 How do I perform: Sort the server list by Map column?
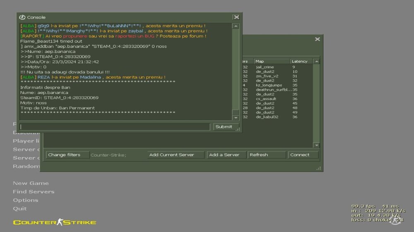271,62
